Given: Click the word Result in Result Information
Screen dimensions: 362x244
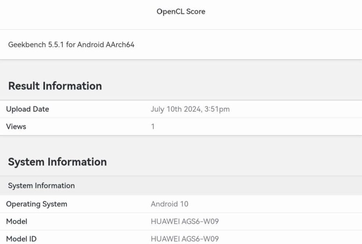Looking at the screenshot, I should 24,86.
